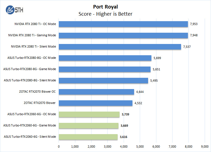Click the blue bar scoring 7,948
The width and height of the screenshot is (211, 152).
[x=123, y=35]
